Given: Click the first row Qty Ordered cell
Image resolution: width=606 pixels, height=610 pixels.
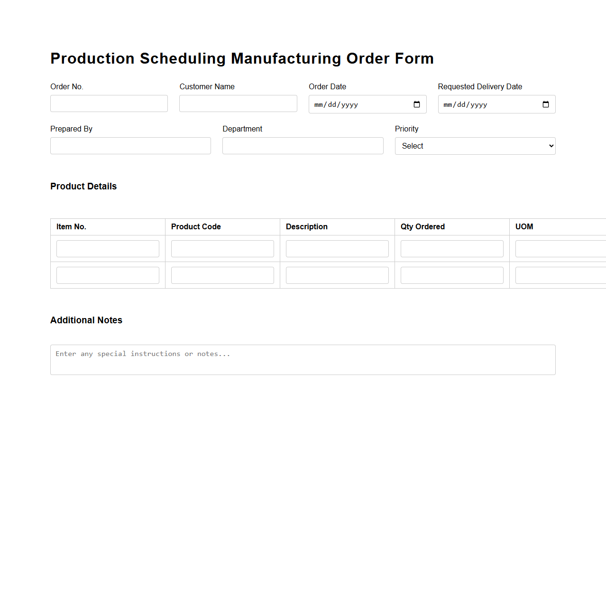Looking at the screenshot, I should point(451,248).
